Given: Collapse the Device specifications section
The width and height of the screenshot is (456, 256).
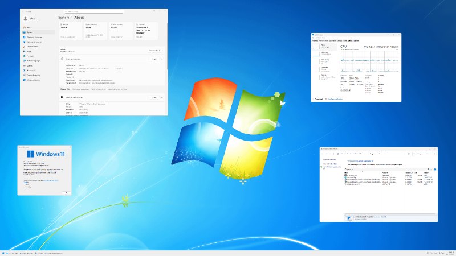Looking at the screenshot, I should [162, 59].
